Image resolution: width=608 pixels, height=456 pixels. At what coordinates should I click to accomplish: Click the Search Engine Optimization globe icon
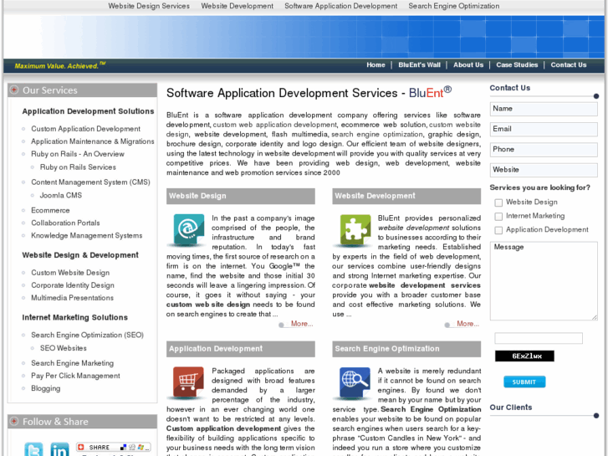[354, 383]
